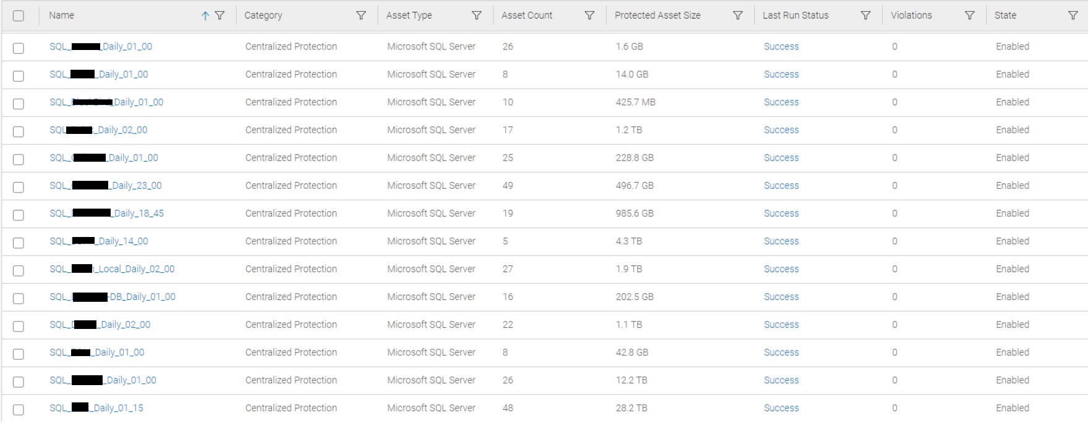The image size is (1090, 424).
Task: Open the Category column filter icon
Action: tap(361, 15)
